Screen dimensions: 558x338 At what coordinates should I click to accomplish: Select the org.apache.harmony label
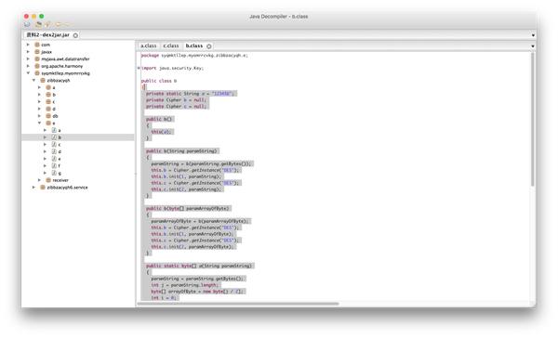tap(62, 66)
